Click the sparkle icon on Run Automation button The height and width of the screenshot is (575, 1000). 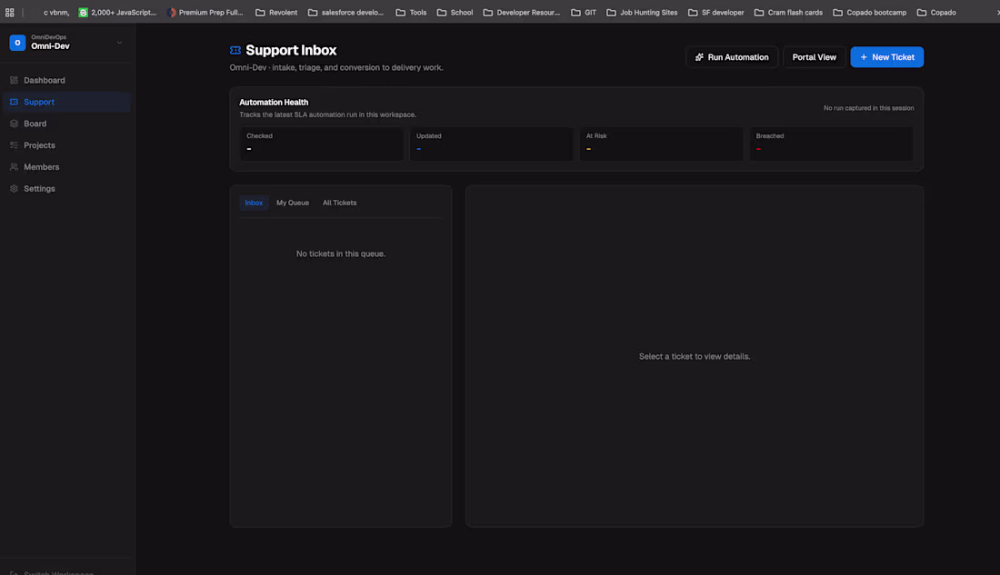point(699,56)
